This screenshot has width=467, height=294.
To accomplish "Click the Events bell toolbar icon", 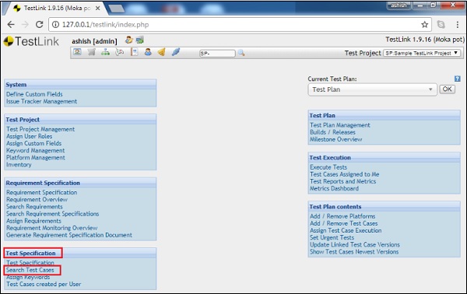I will (161, 52).
